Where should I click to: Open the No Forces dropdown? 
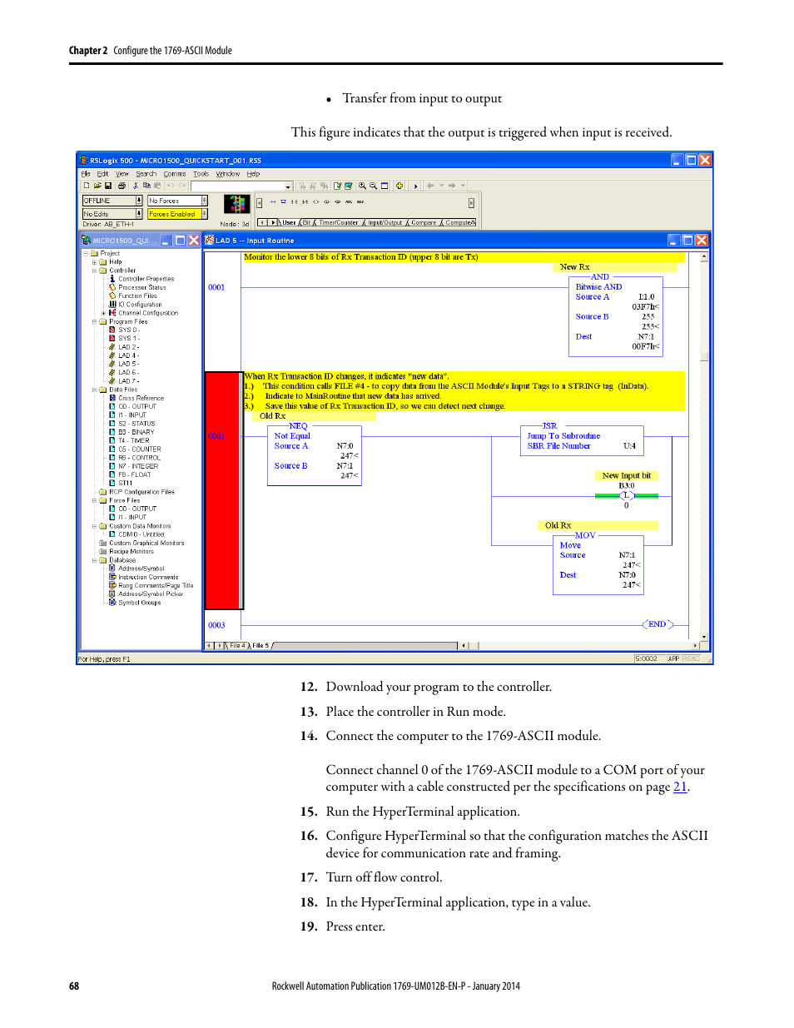point(204,201)
